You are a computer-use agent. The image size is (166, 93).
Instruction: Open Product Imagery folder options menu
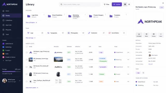(106, 15)
